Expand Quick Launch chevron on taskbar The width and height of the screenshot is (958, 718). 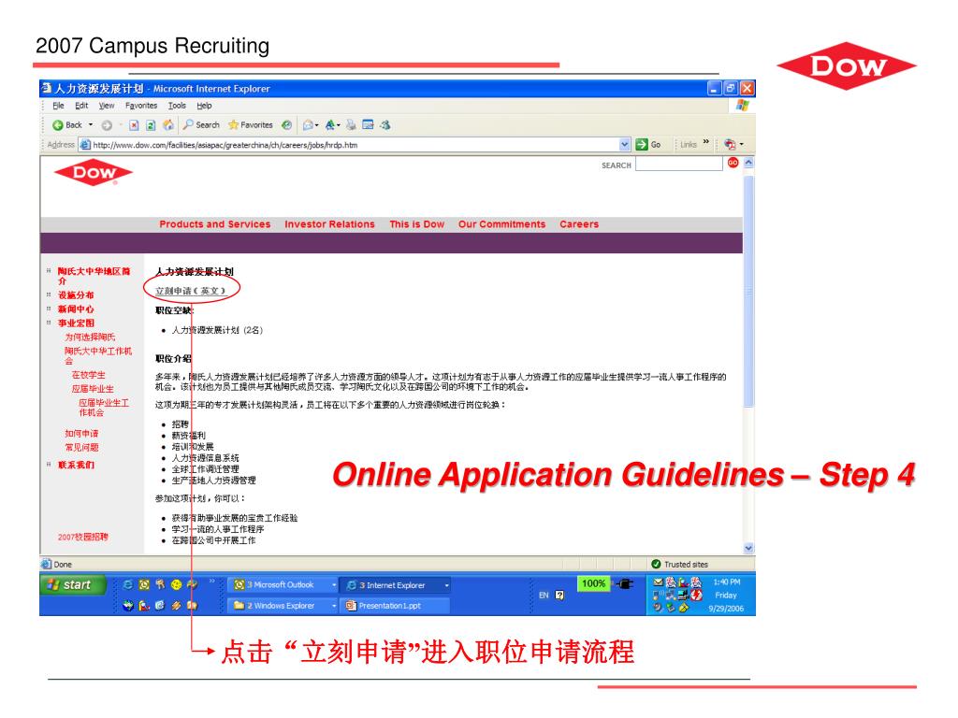pos(212,582)
